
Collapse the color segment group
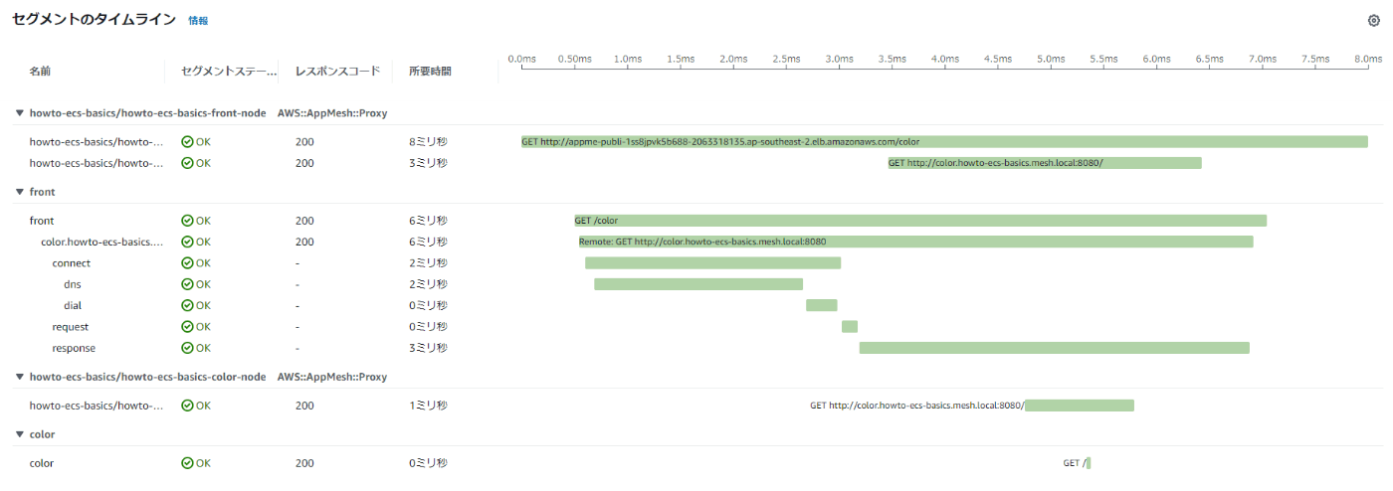pos(19,434)
